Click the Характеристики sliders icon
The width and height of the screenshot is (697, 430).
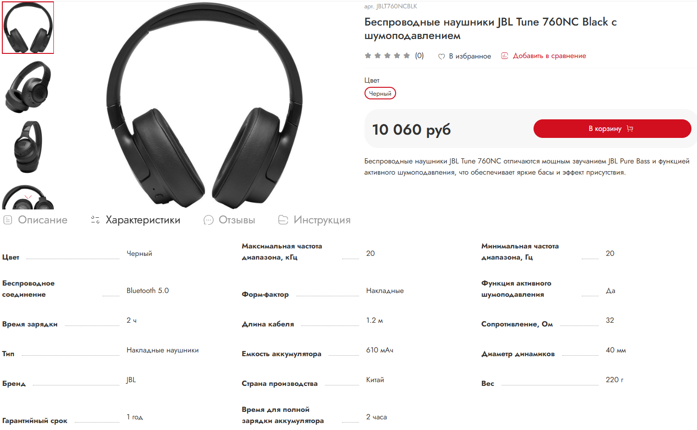pyautogui.click(x=95, y=220)
